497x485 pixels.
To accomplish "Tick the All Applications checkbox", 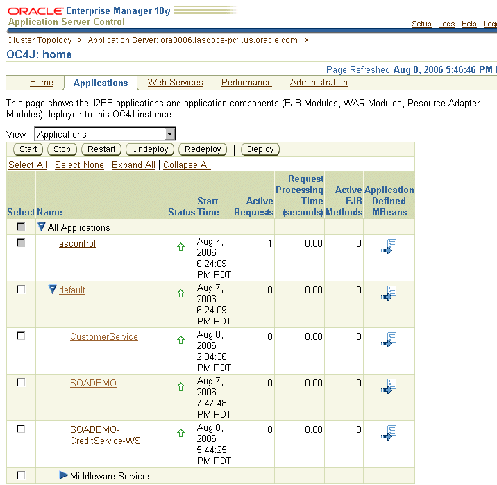I will tap(21, 227).
